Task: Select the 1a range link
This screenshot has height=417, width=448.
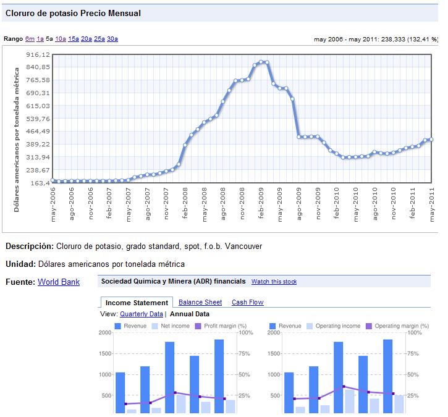Action: (x=40, y=39)
